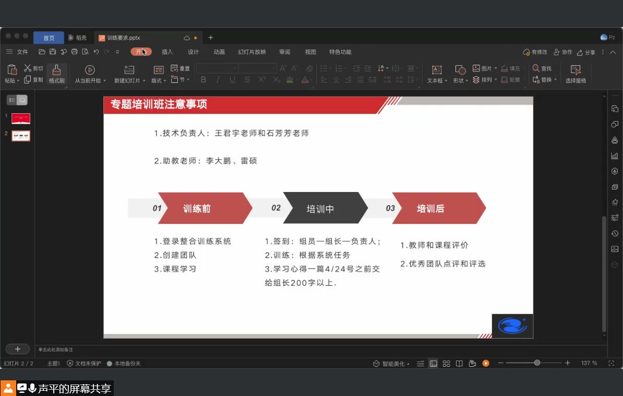This screenshot has height=396, width=623.
Task: Open the picture icon in right sidebar
Action: tap(615, 249)
